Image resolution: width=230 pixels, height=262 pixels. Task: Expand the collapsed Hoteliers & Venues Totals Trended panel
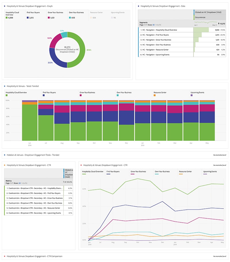click(x=33, y=155)
